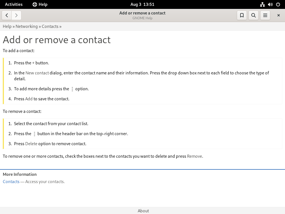This screenshot has height=214, width=285.
Task: Click the 'To add a contact:' text
Action: point(19,51)
